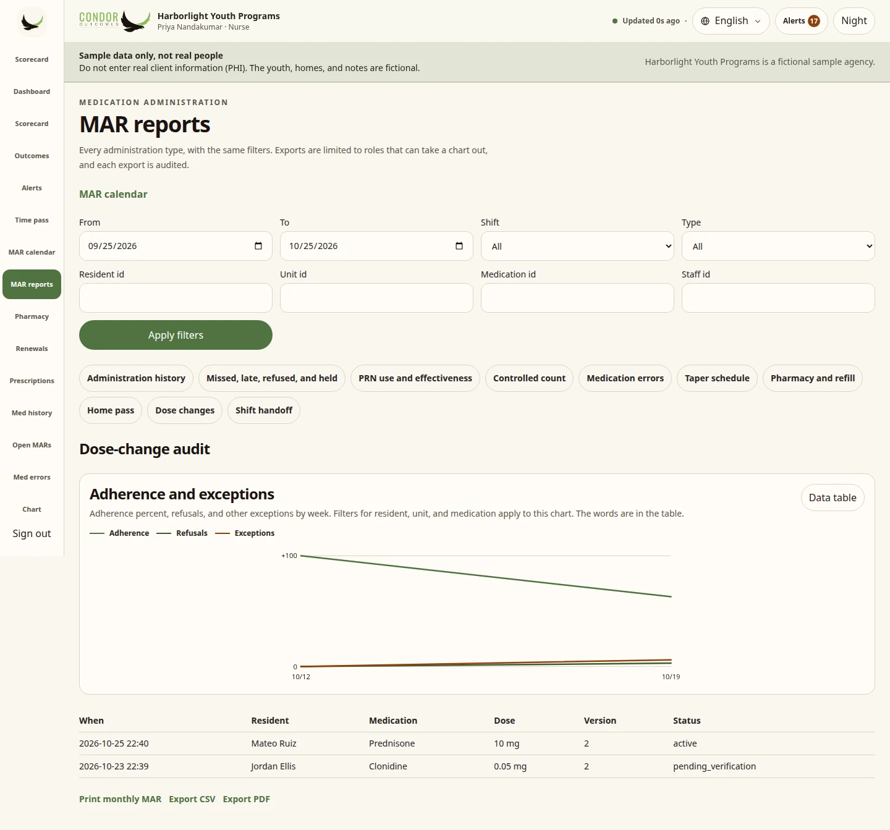This screenshot has width=890, height=830.
Task: Select the Dose changes report
Action: click(x=185, y=410)
